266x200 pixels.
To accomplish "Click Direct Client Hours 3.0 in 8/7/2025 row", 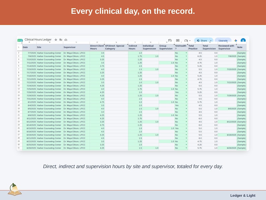I will click(97, 112).
